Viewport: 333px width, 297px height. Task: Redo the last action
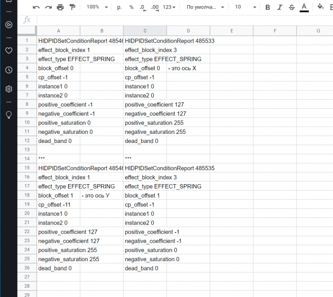click(47, 7)
